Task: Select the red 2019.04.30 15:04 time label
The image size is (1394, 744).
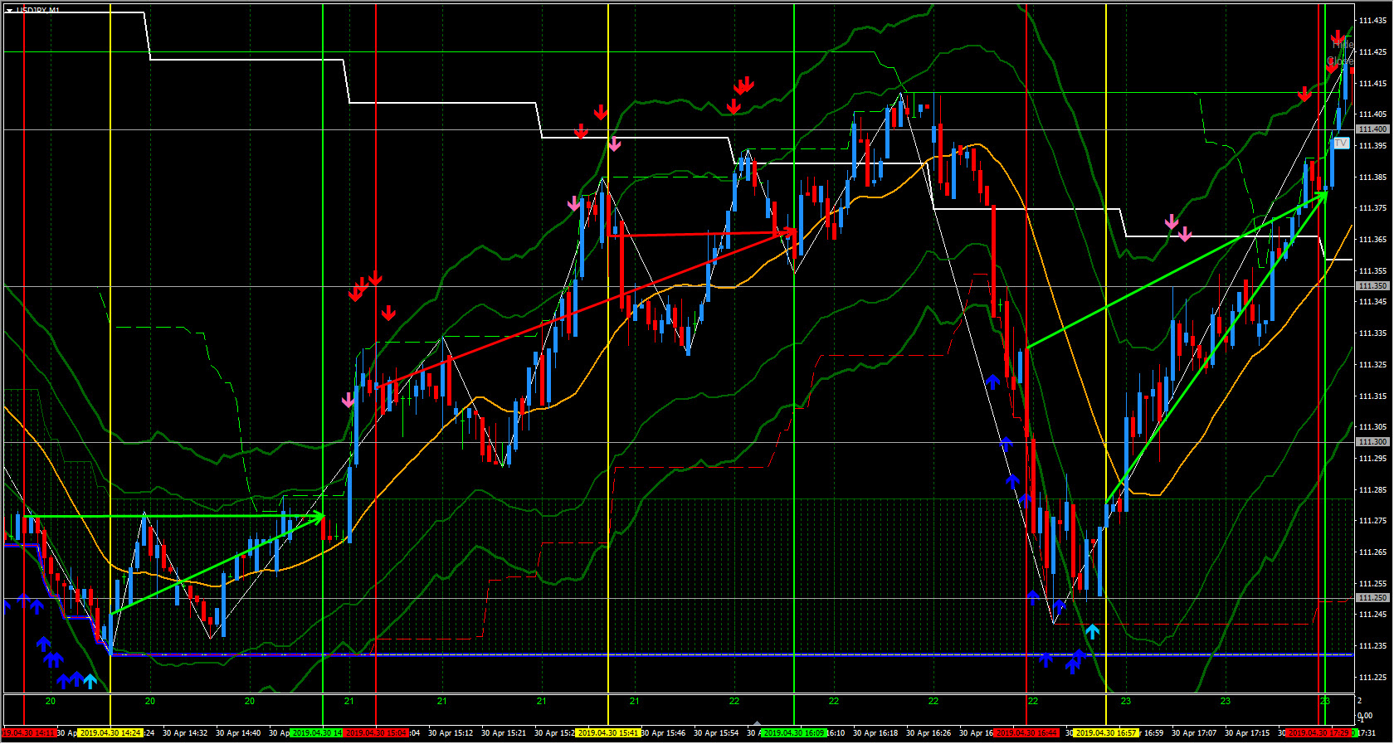Action: pos(376,733)
